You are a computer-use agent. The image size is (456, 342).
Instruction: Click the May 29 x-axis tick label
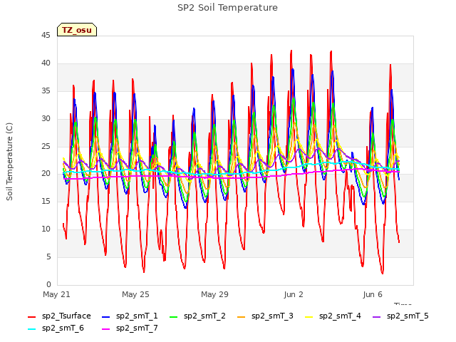(214, 294)
